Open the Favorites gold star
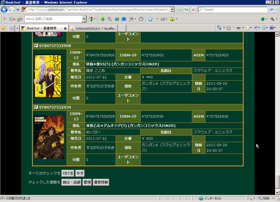Screen dimensions: 280x202 pos(3,28)
